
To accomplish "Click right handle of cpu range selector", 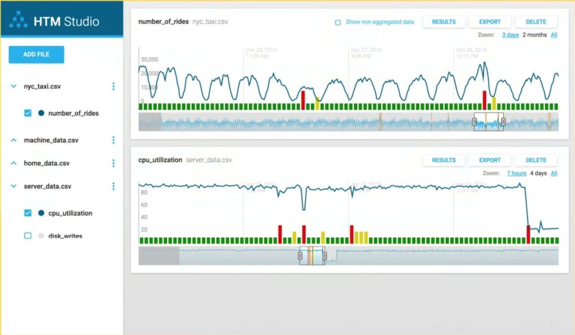I will click(324, 256).
